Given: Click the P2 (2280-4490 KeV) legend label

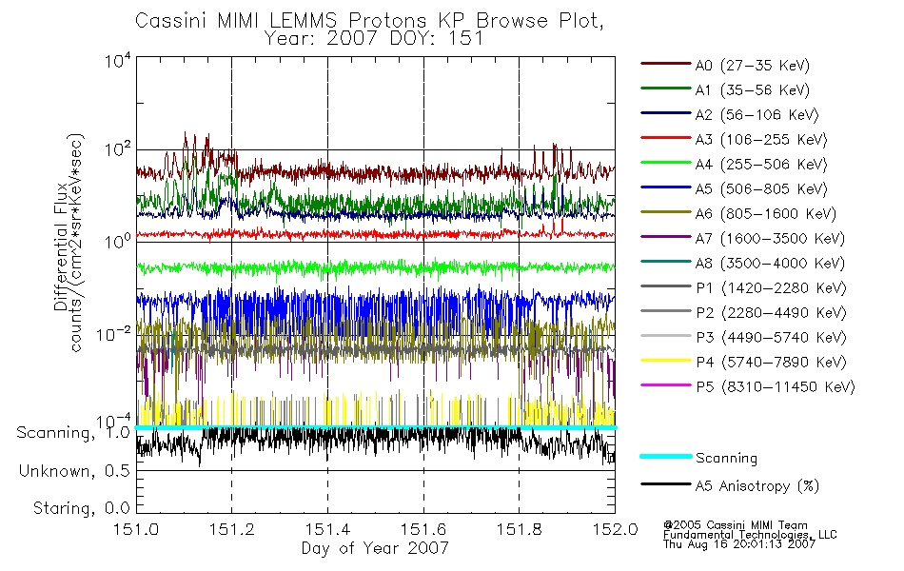Looking at the screenshot, I should tap(771, 313).
